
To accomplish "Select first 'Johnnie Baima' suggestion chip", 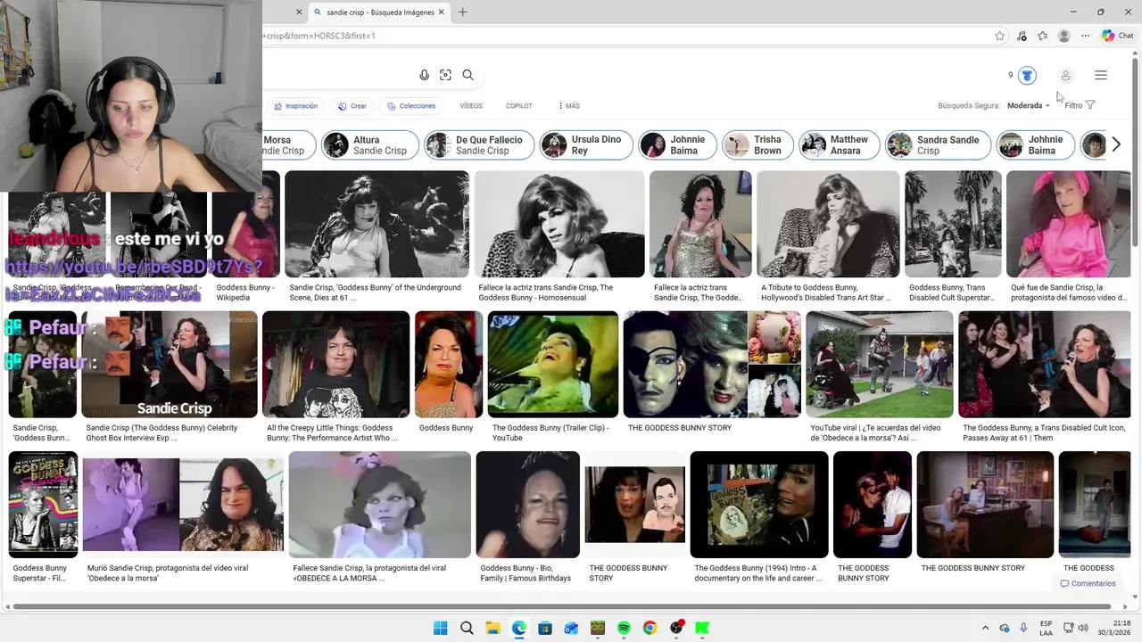I will 678,145.
